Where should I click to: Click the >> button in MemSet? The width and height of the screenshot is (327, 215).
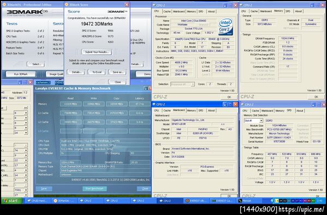coord(26,108)
